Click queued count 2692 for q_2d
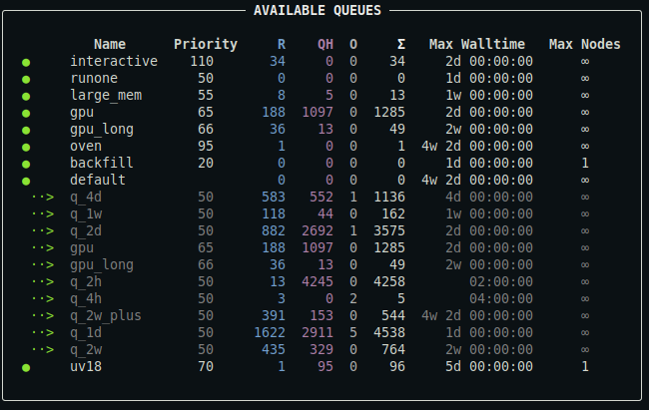649x410 pixels. click(318, 230)
